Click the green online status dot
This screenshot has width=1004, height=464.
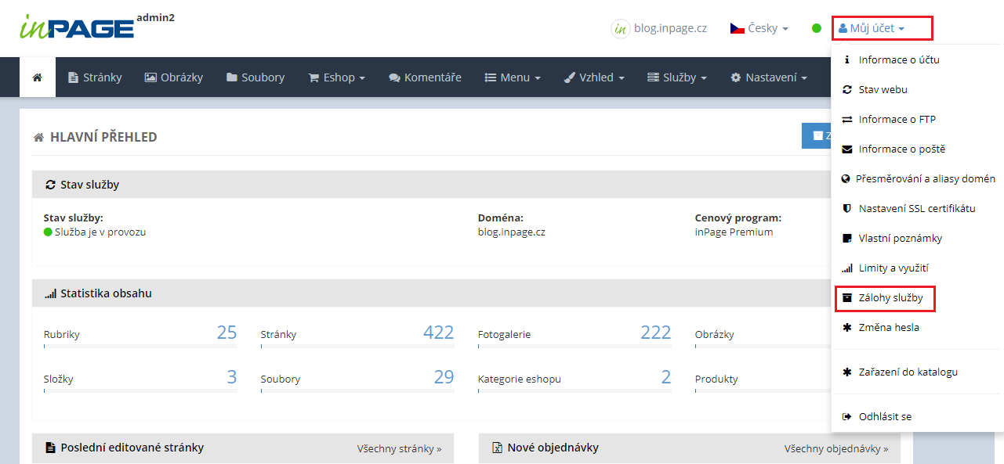(x=816, y=28)
